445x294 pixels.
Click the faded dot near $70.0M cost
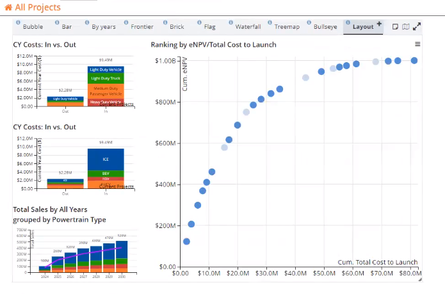click(375, 61)
